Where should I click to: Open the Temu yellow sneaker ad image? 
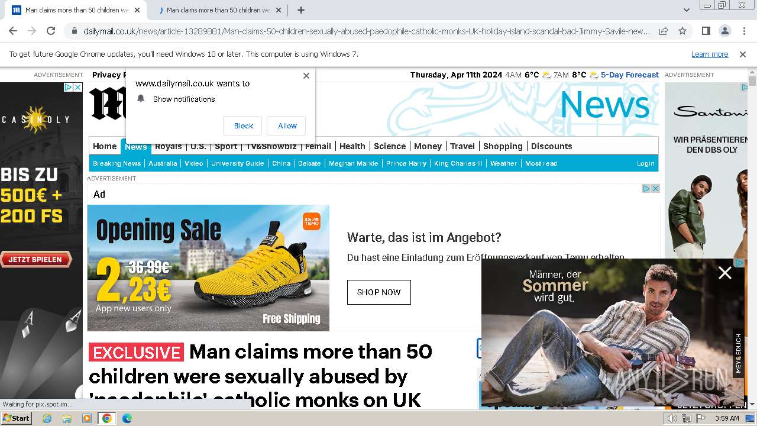tap(208, 268)
